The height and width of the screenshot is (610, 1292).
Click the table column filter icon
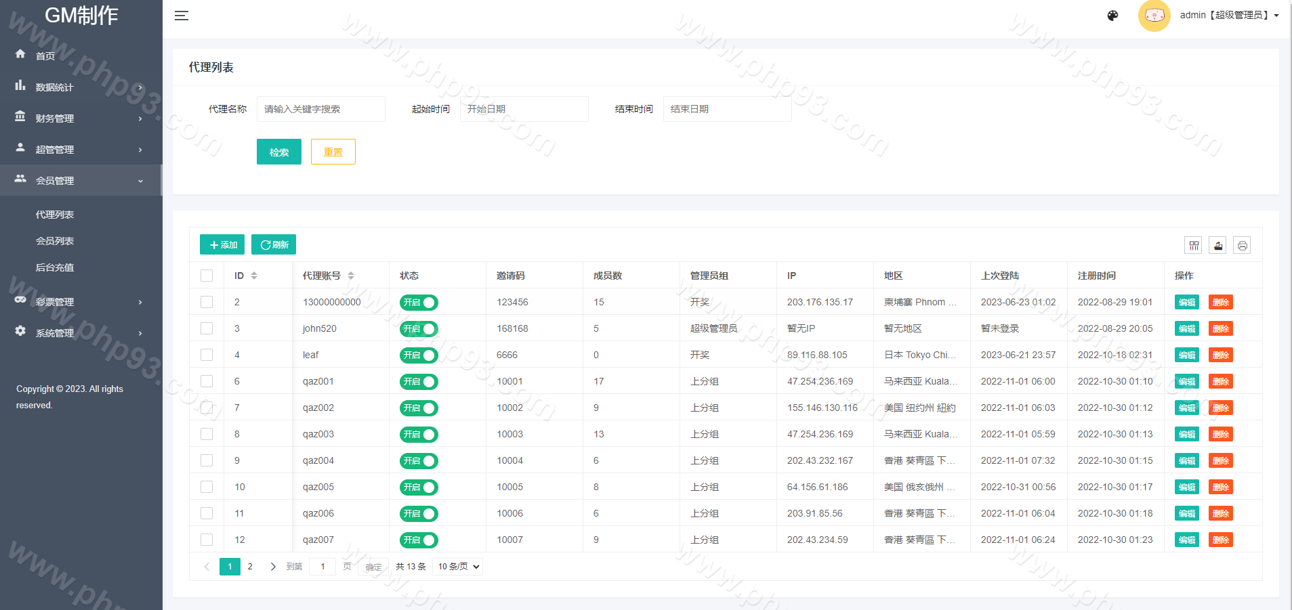pyautogui.click(x=1193, y=245)
